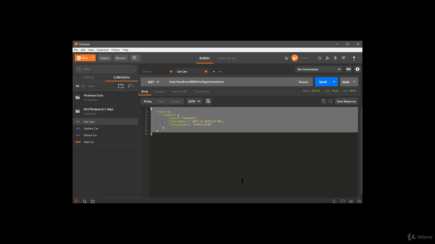Open the response Cookies tab
The width and height of the screenshot is (435, 244).
(160, 91)
